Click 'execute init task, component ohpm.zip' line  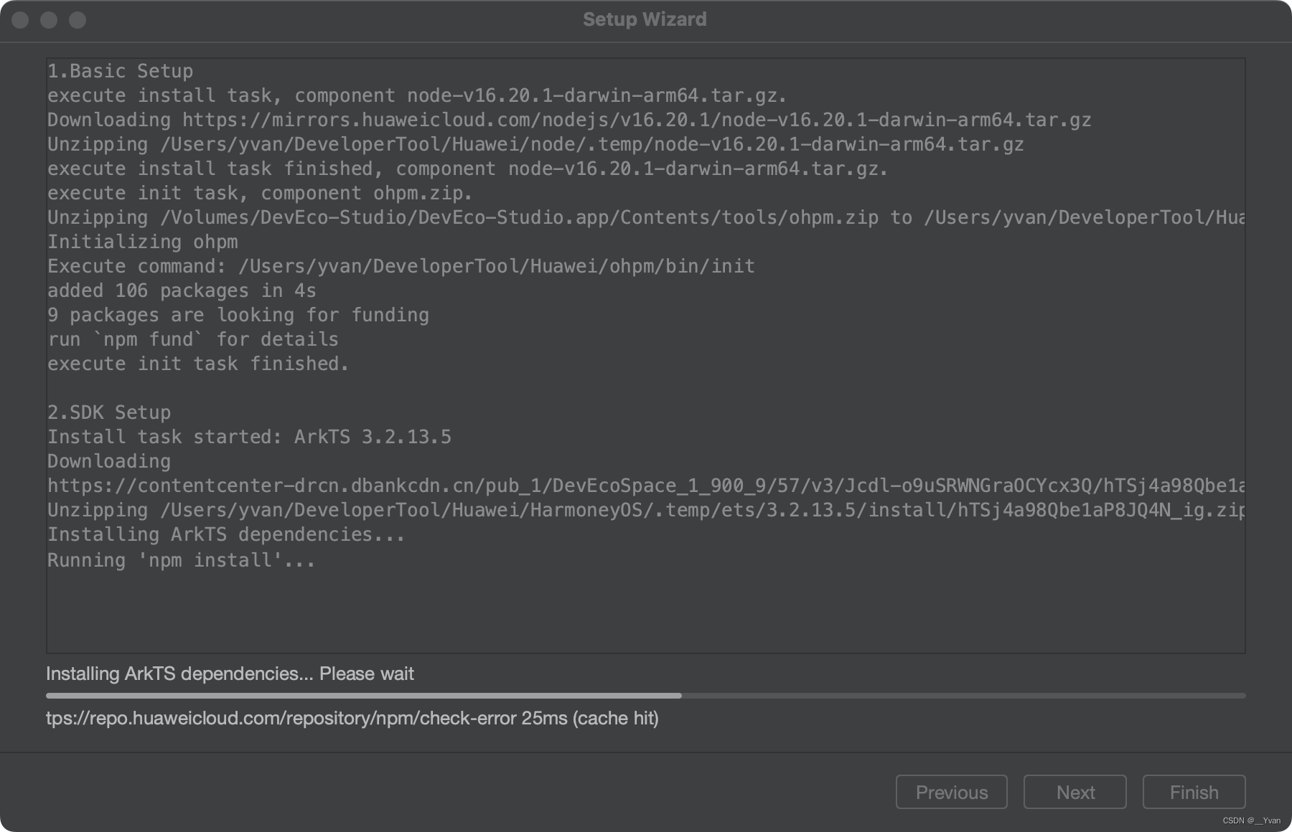click(x=260, y=193)
